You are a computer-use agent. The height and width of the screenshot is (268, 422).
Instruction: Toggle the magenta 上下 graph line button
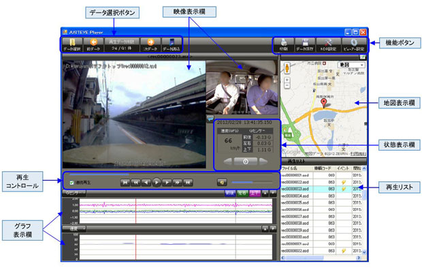point(255,193)
